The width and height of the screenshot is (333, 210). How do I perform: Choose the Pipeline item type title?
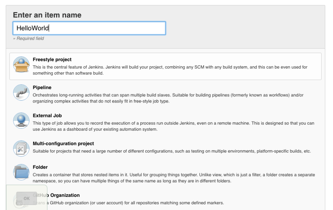tap(42, 88)
